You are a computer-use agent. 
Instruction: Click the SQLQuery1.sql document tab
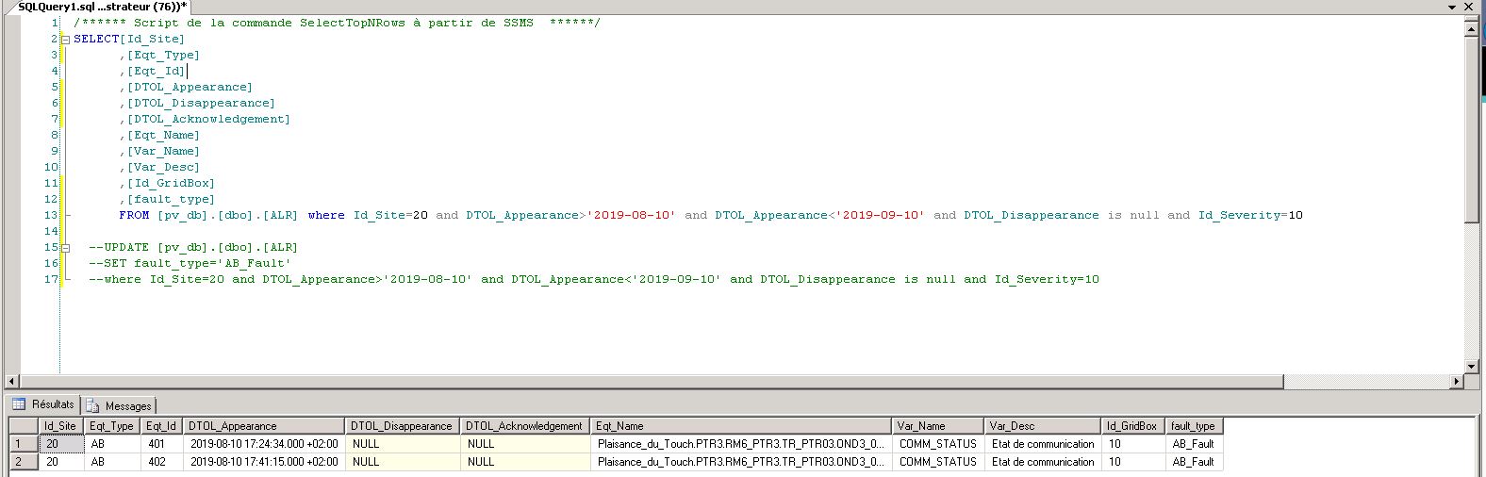tap(102, 7)
